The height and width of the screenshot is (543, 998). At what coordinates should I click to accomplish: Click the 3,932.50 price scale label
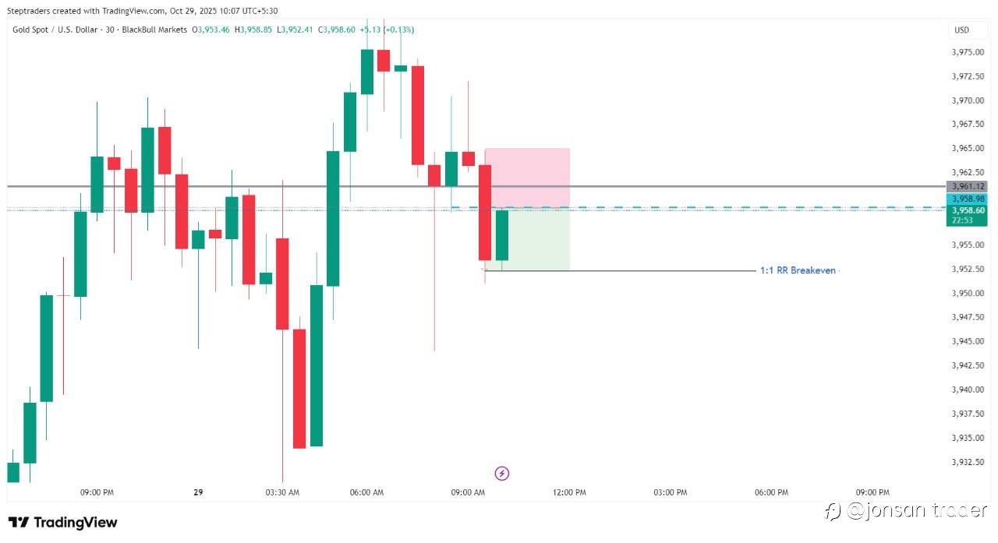click(x=968, y=462)
